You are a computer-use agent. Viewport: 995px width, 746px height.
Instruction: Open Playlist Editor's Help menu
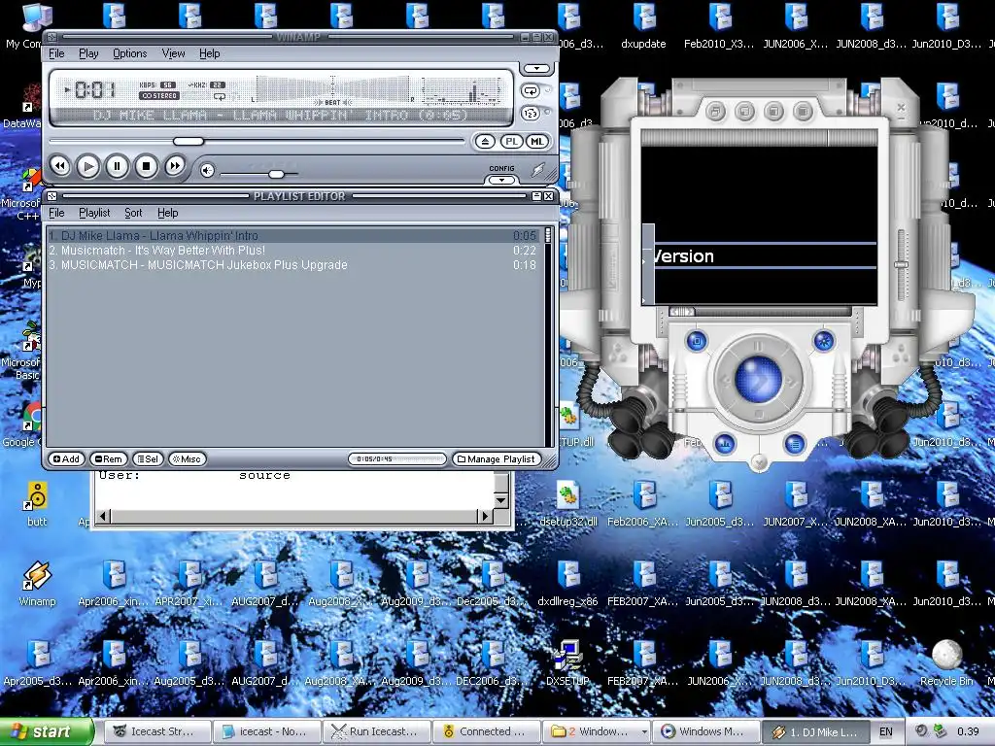167,213
